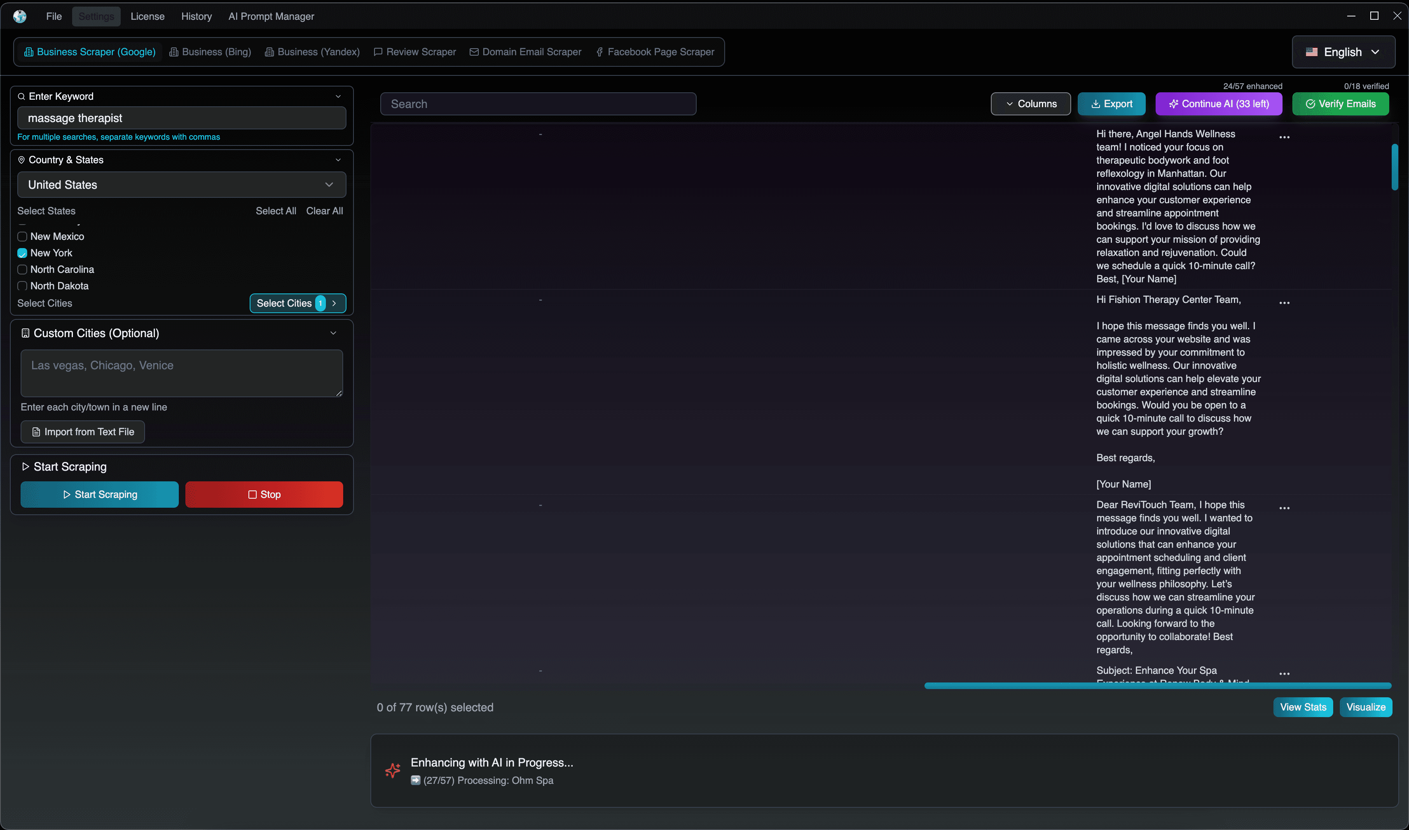Click location pin icon beside Country & States
This screenshot has height=830, width=1409.
pyautogui.click(x=21, y=160)
